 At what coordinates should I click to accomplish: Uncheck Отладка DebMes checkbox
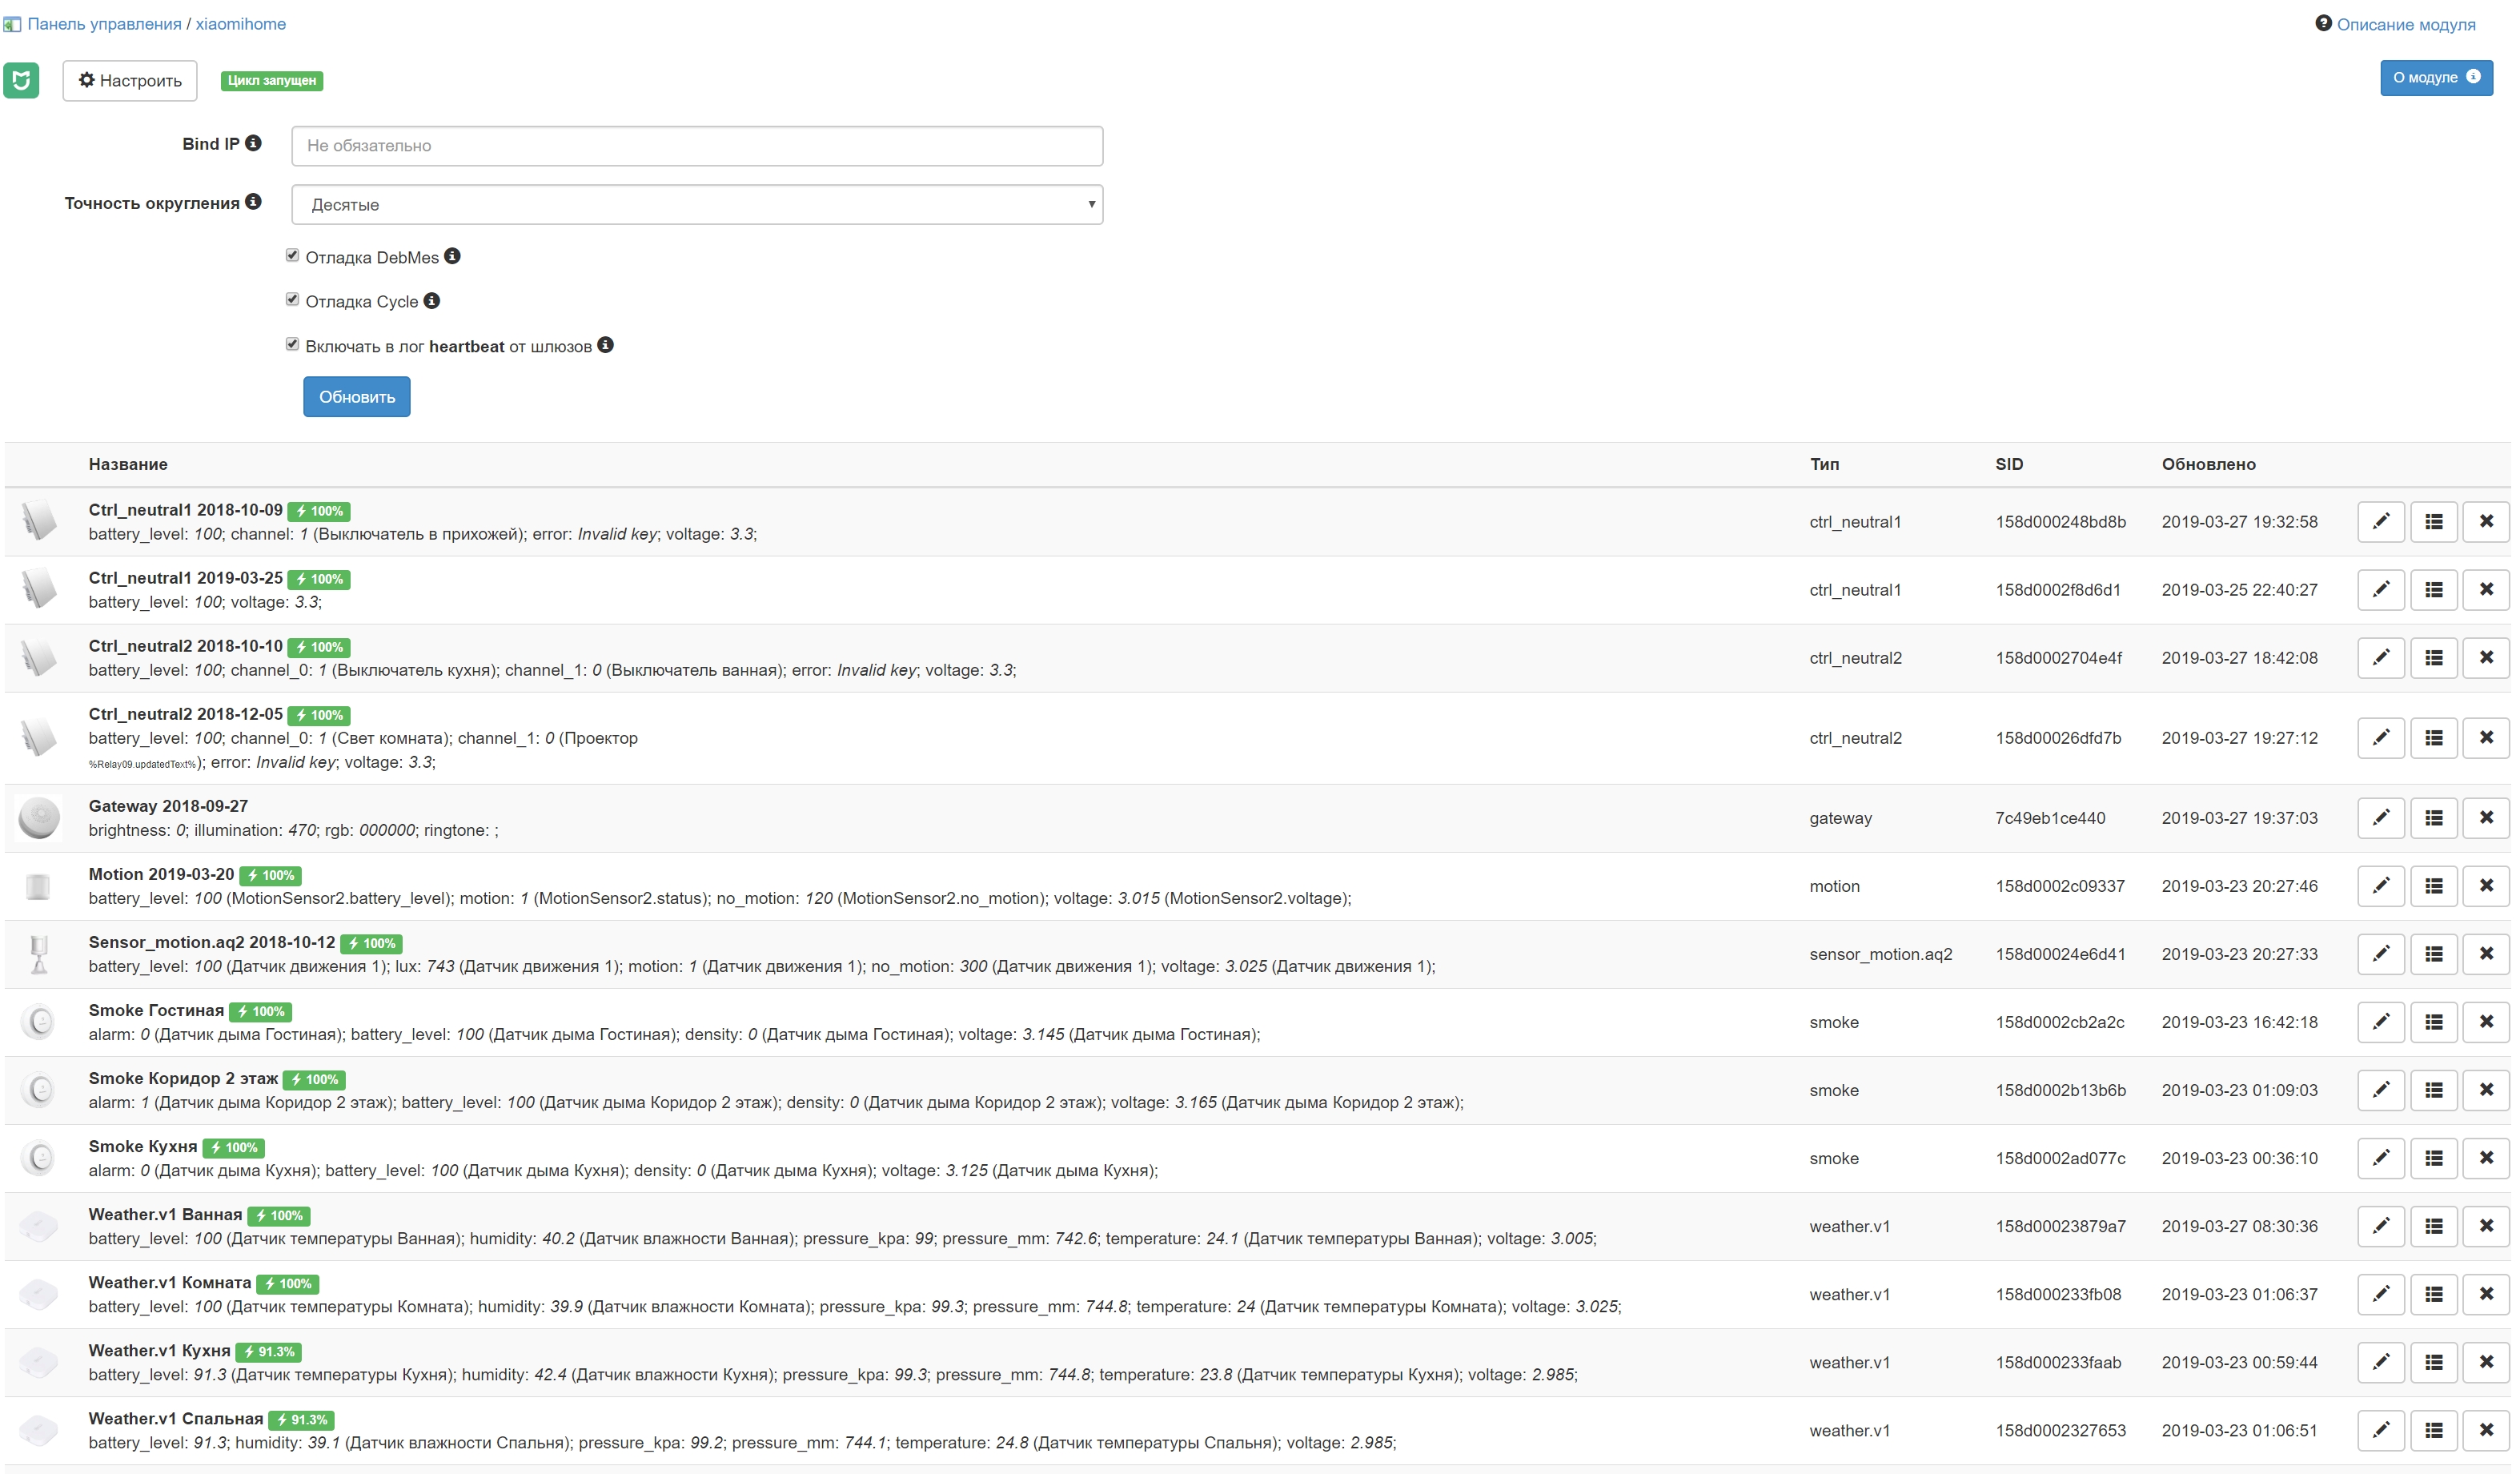click(292, 256)
